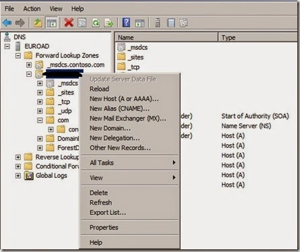Select _msdcs.contoso.com zone label
Viewport: 300px width, 252px height.
point(76,65)
